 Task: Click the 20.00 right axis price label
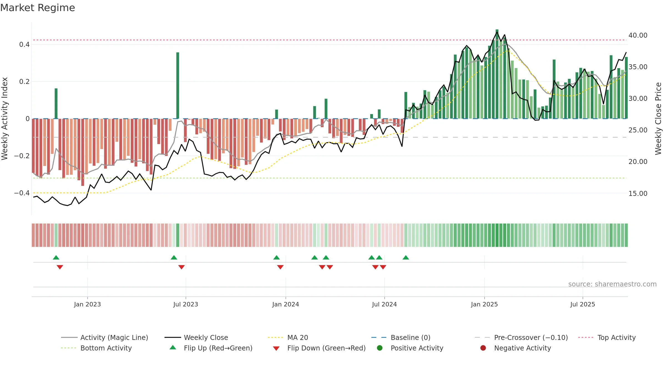coord(638,162)
